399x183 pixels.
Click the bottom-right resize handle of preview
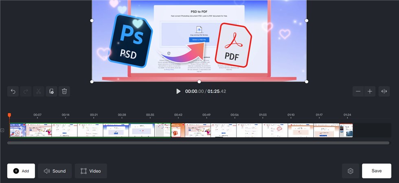point(306,82)
